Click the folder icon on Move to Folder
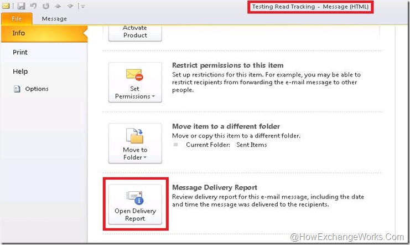This screenshot has width=410, height=245. point(134,136)
